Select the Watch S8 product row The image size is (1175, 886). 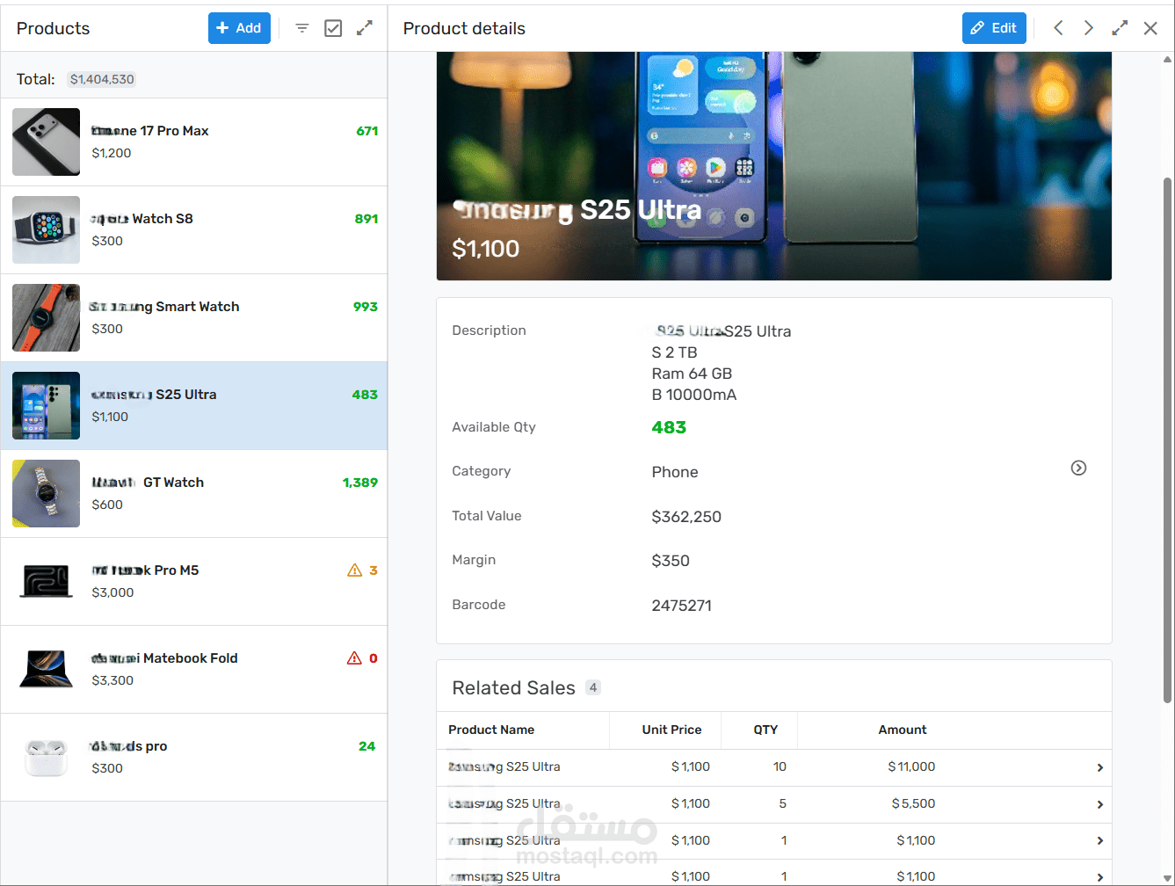[x=193, y=229]
